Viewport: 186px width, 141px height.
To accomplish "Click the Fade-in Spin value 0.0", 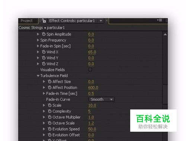I will pyautogui.click(x=91, y=46).
